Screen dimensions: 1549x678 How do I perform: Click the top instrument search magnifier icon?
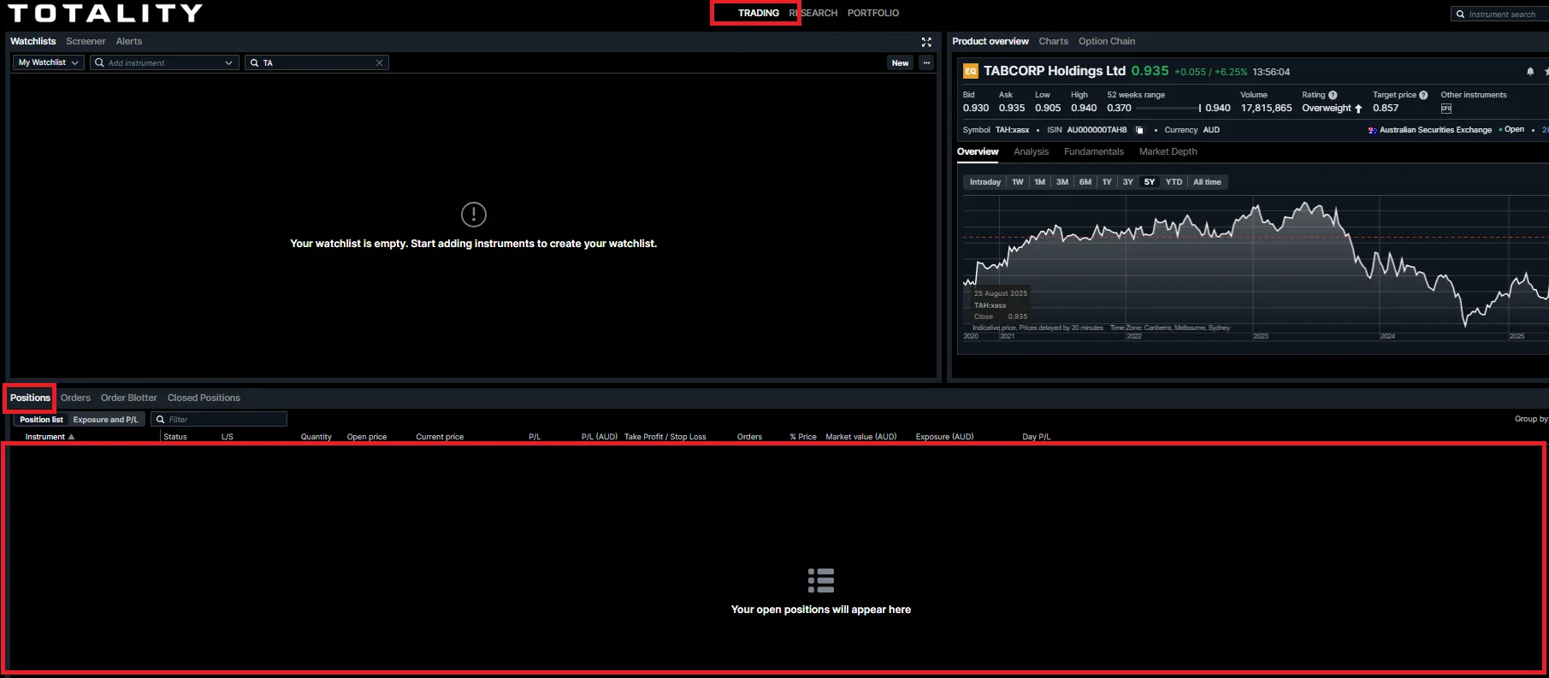pos(1461,15)
